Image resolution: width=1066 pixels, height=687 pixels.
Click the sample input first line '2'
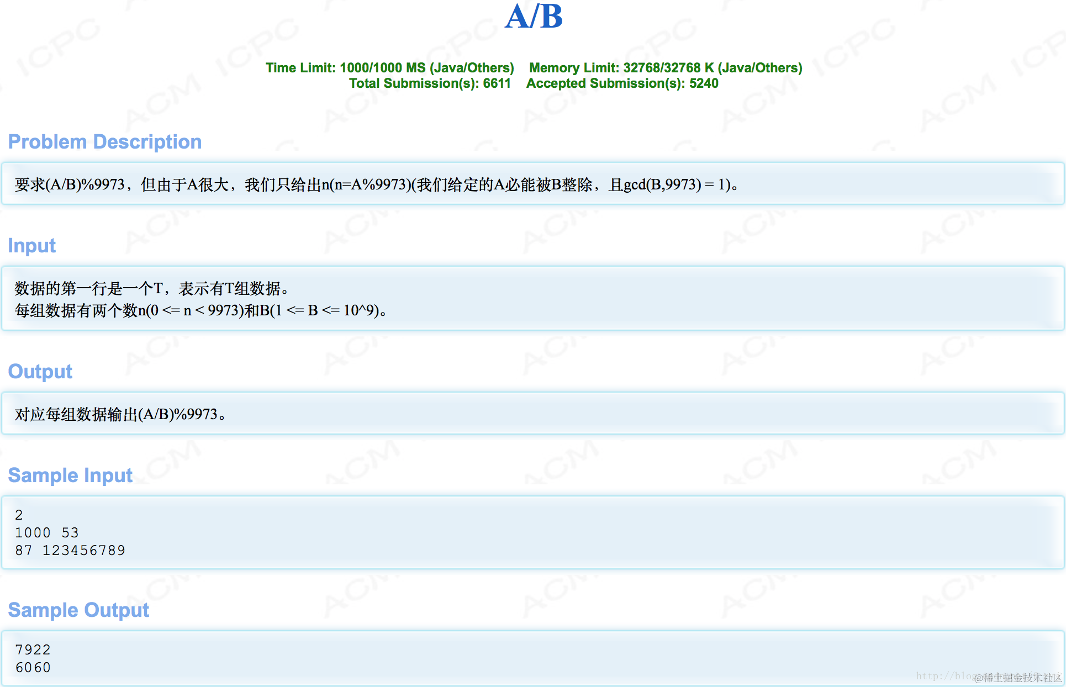pos(19,515)
